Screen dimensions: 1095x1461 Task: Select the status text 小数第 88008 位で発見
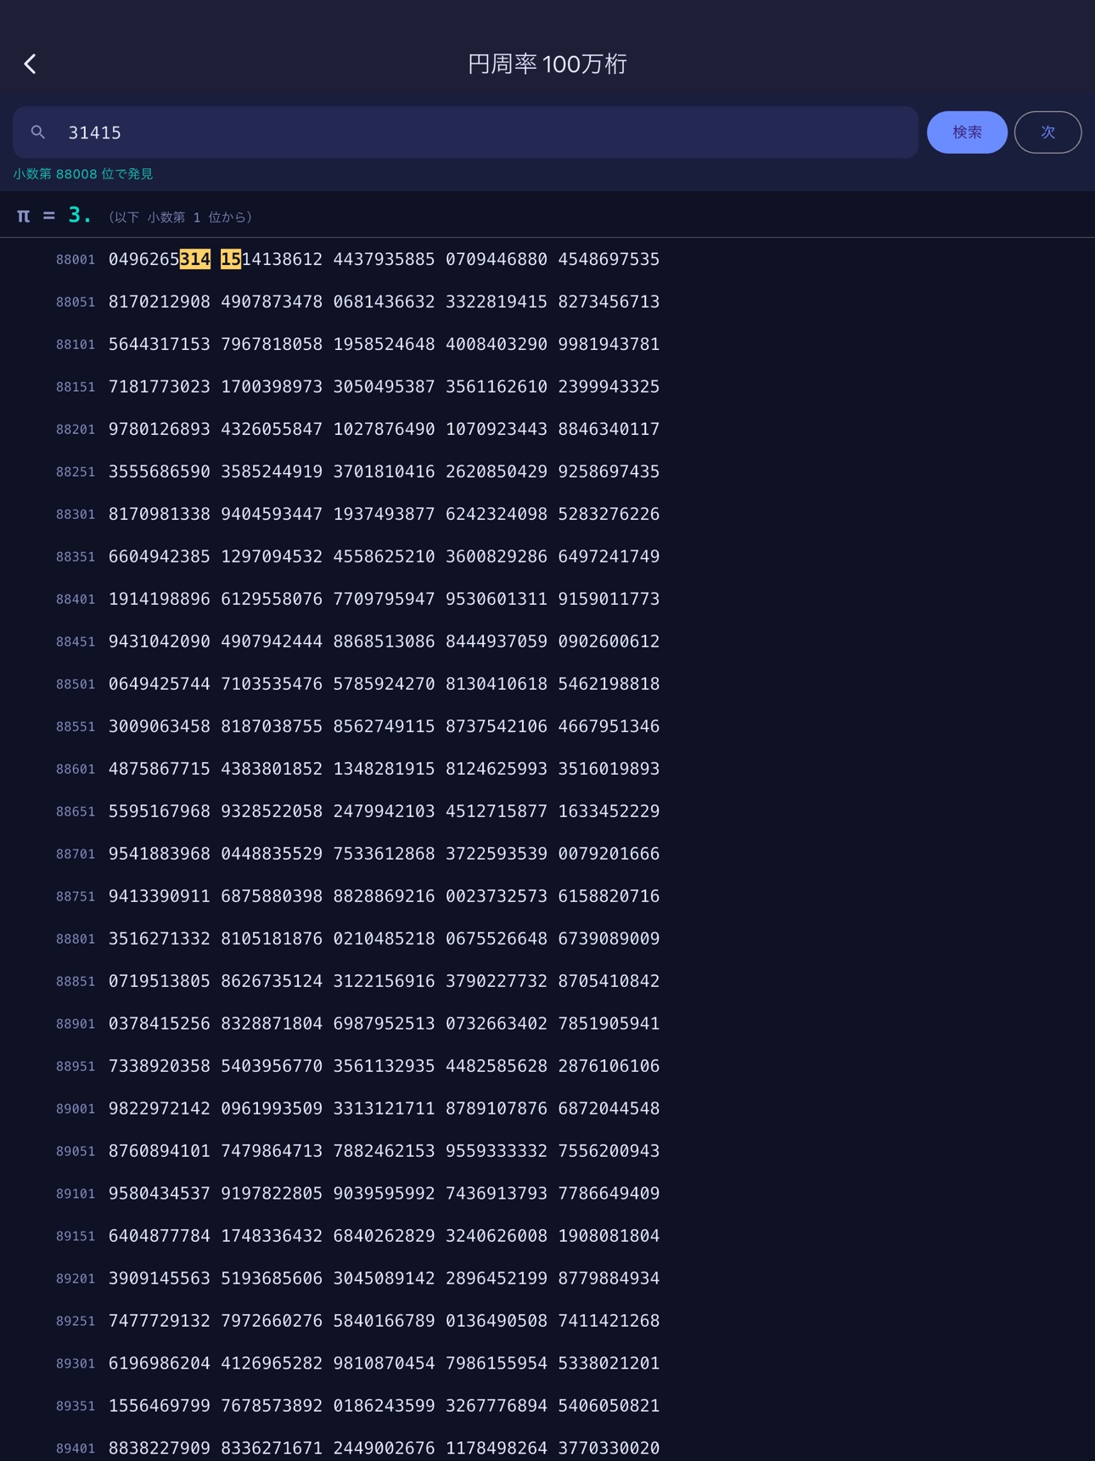[83, 174]
